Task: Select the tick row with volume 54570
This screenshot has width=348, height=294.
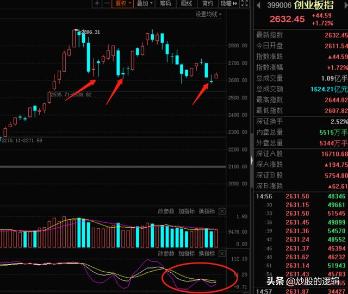Action: pyautogui.click(x=301, y=231)
